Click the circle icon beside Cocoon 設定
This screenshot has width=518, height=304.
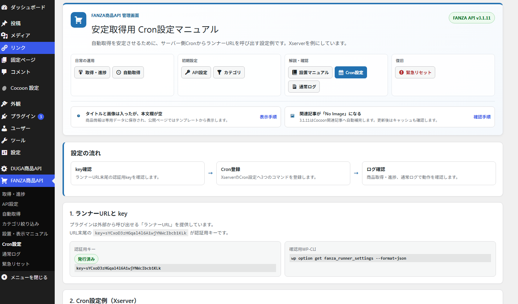pos(4,88)
